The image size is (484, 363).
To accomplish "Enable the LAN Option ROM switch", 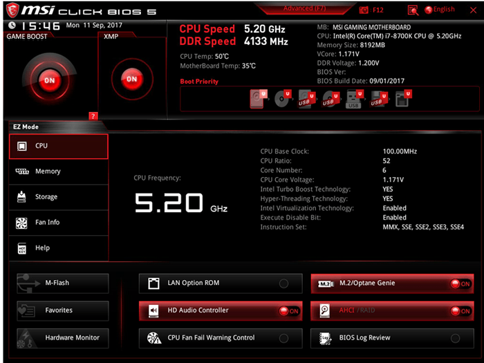I will point(283,283).
